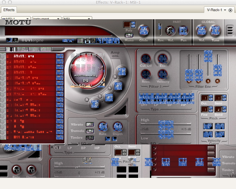
Task: Open the MSI plug-in dropdown
Action: [77, 18]
